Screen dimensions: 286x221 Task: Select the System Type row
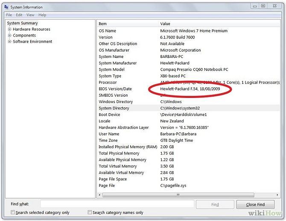(189, 76)
